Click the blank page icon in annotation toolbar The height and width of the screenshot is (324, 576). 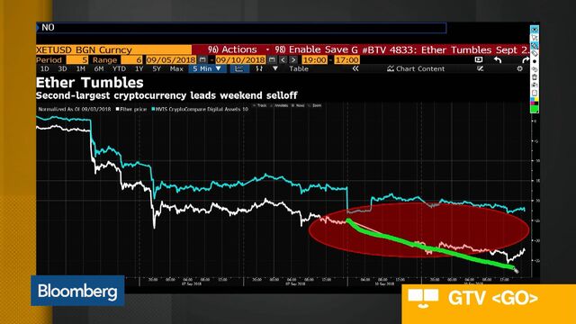(x=535, y=93)
